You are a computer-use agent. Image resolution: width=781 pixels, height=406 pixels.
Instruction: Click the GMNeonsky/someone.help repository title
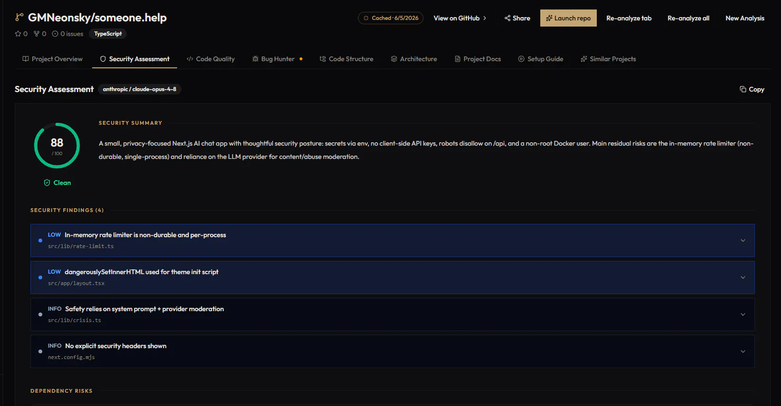click(x=97, y=18)
